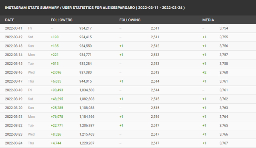Click media count 3,757
256x148 pixels.
coord(224,55)
